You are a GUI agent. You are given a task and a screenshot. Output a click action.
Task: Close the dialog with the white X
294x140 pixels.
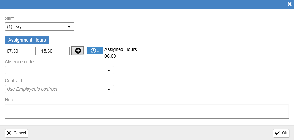290,4
